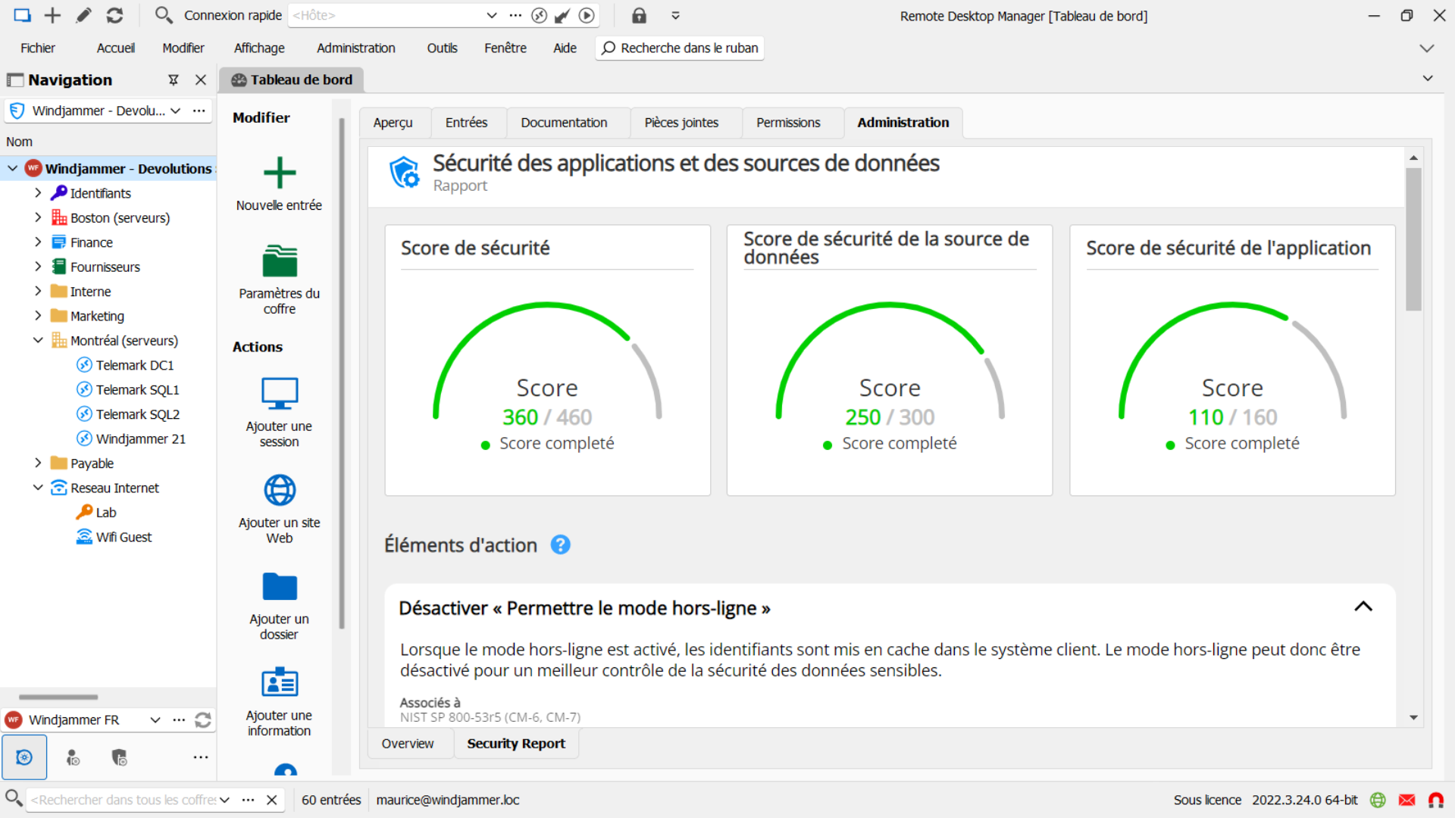1455x818 pixels.
Task: Click the red envelope status bar icon
Action: click(1406, 800)
